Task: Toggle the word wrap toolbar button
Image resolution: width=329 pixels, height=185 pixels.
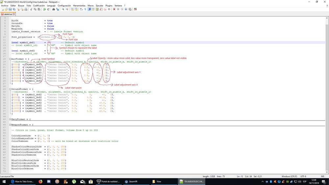Action: click(x=81, y=9)
